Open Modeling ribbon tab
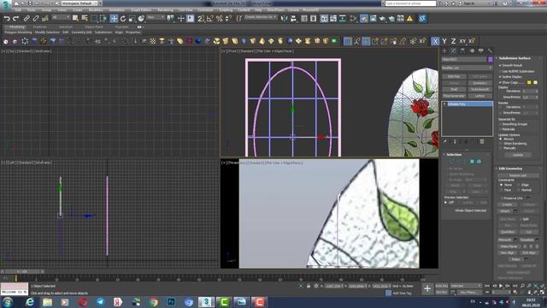Screen dimensions: 547x308 coord(17,27)
